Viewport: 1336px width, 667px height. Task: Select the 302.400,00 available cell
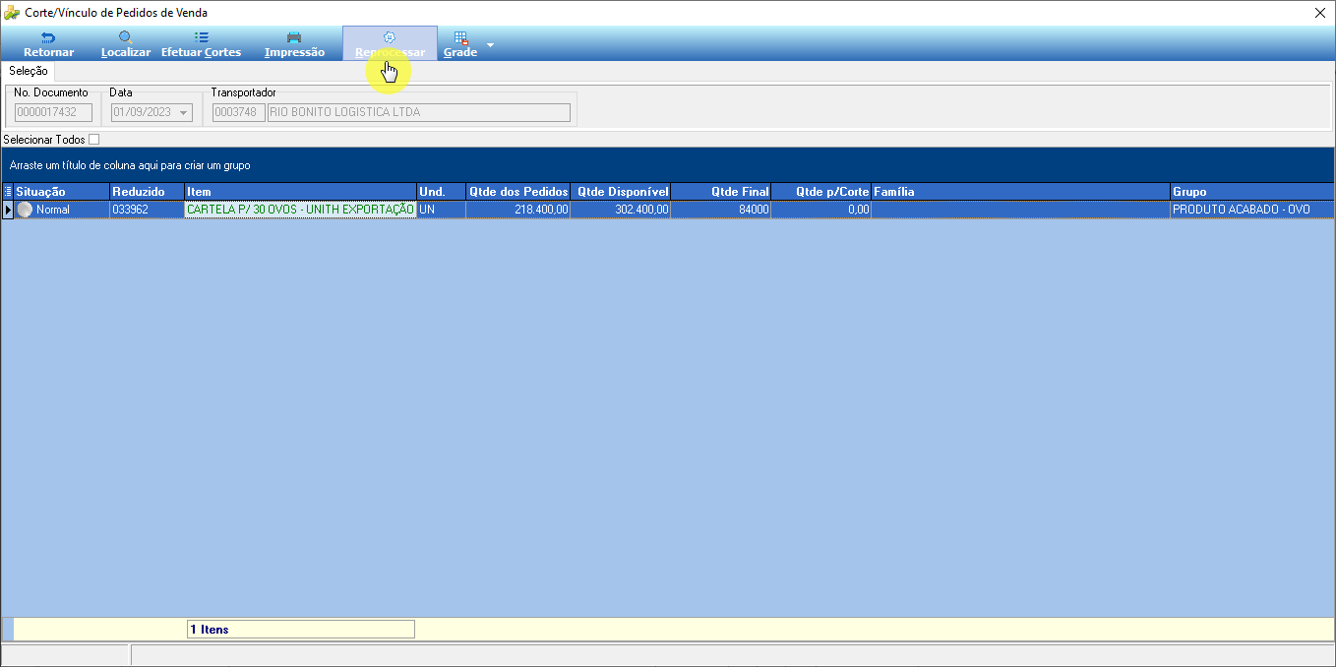point(622,210)
